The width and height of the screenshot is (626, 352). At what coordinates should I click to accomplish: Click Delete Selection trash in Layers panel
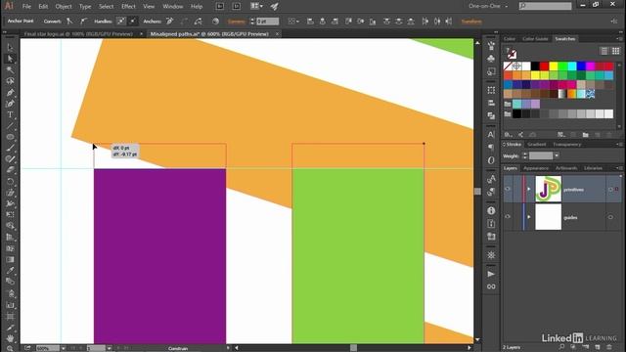coord(609,348)
